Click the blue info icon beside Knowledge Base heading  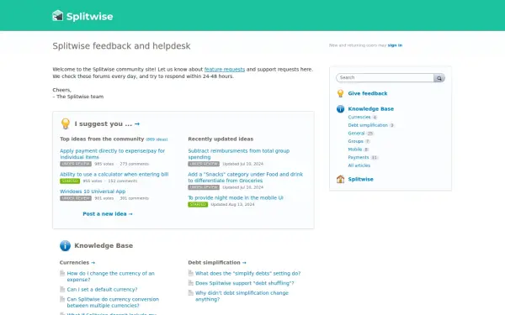pyautogui.click(x=65, y=245)
